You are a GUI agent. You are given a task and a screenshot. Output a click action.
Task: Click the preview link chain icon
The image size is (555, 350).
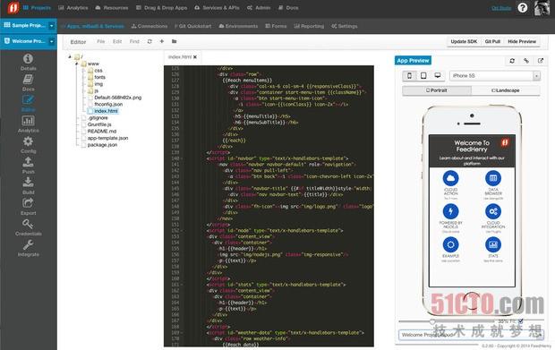526,61
